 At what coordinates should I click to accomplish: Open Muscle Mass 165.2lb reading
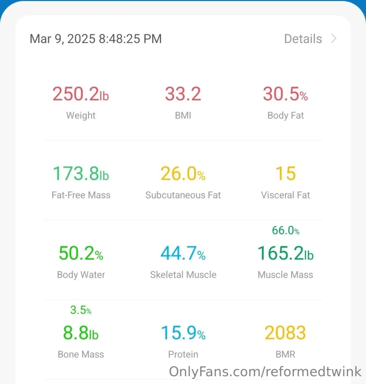tap(285, 254)
